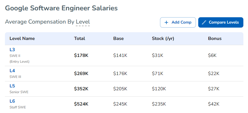Image resolution: width=248 pixels, height=113 pixels.
Task: Open the L3 level link
Action: (12, 50)
